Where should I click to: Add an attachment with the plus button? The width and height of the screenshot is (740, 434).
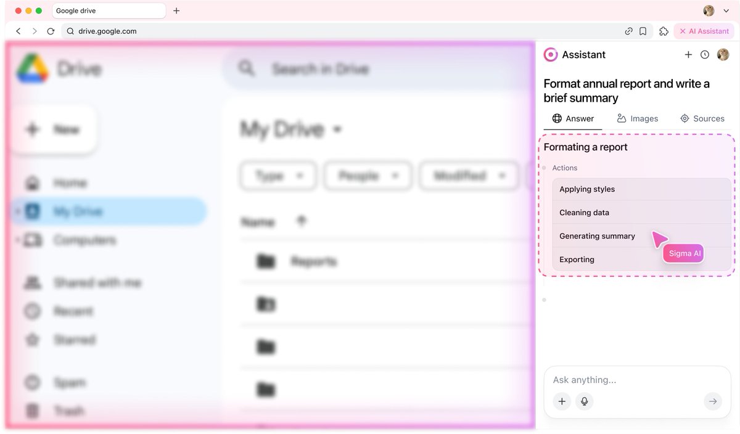pos(562,401)
